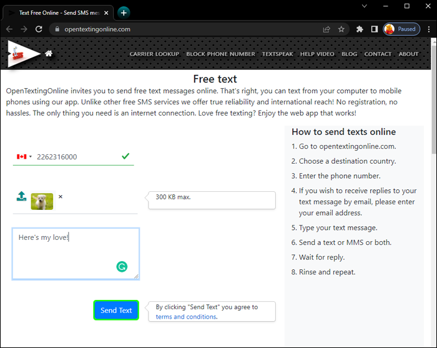Open the Extensions puzzle icon
Image resolution: width=437 pixels, height=348 pixels.
[360, 29]
